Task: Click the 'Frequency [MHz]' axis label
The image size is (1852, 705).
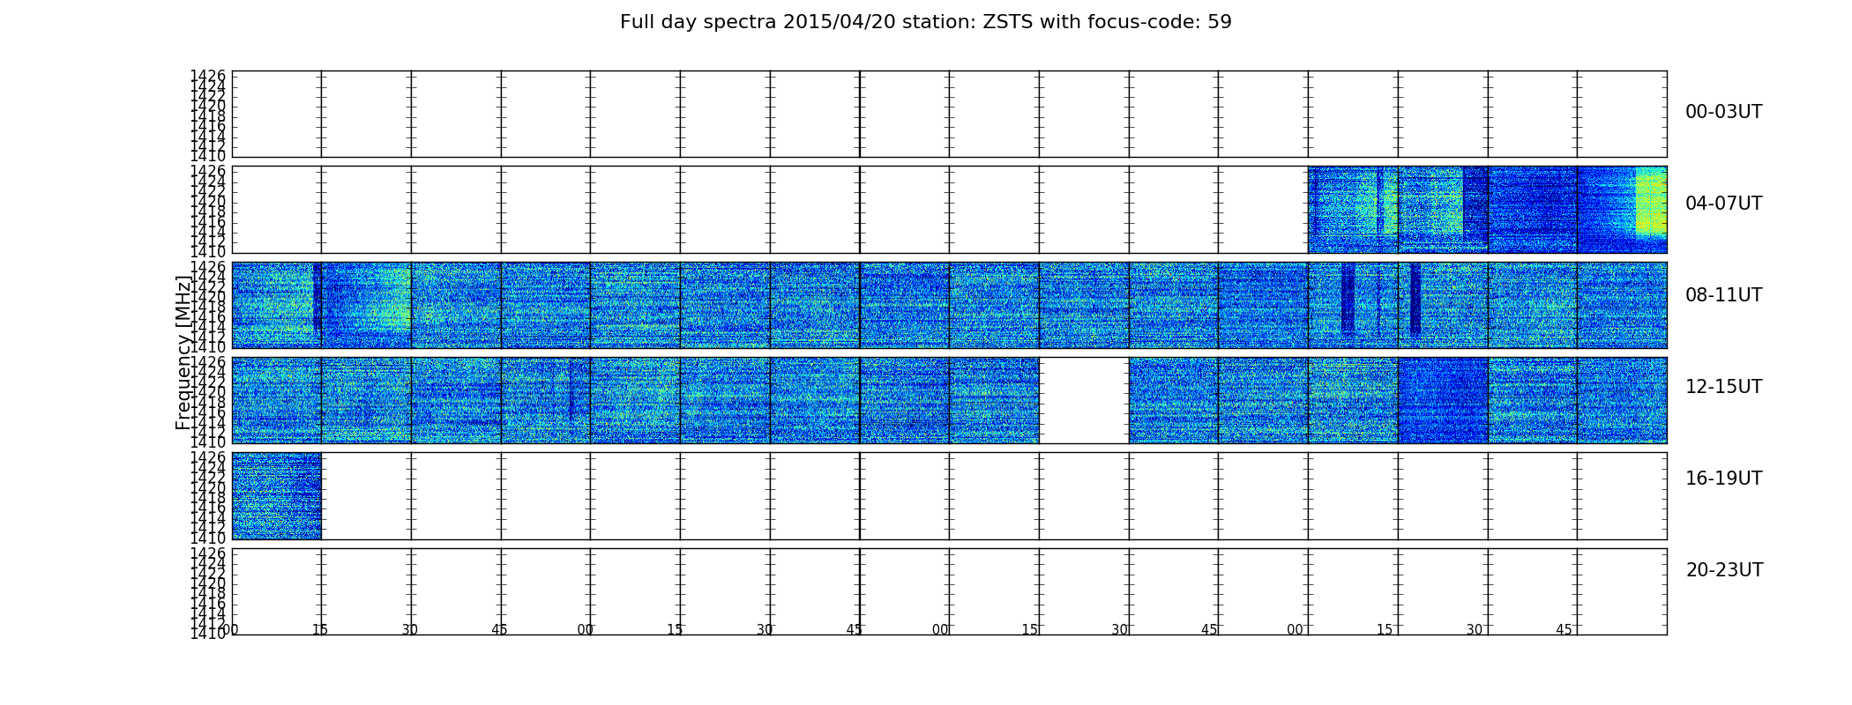Action: click(x=183, y=352)
